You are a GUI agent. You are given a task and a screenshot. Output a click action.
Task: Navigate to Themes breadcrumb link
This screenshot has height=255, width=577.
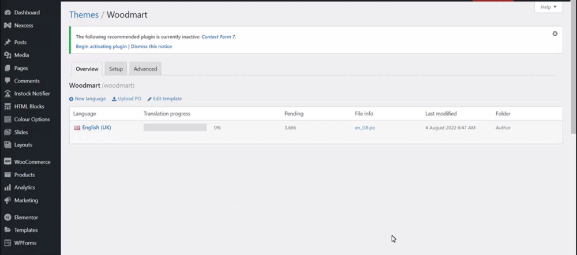pyautogui.click(x=84, y=15)
